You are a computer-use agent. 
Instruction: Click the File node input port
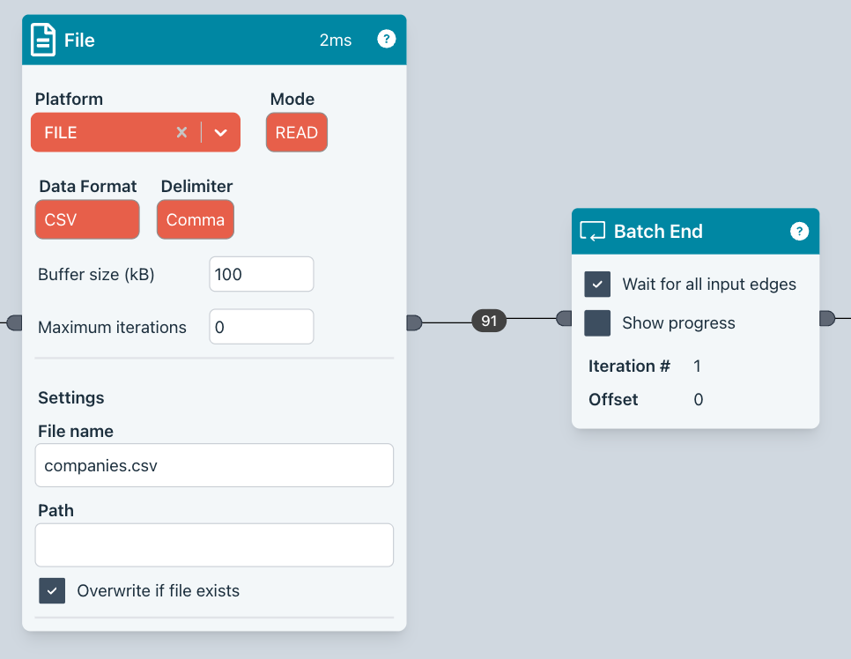(x=14, y=322)
